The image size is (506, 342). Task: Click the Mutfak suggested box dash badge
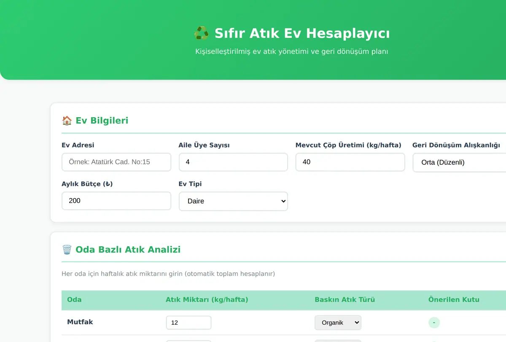coord(434,323)
